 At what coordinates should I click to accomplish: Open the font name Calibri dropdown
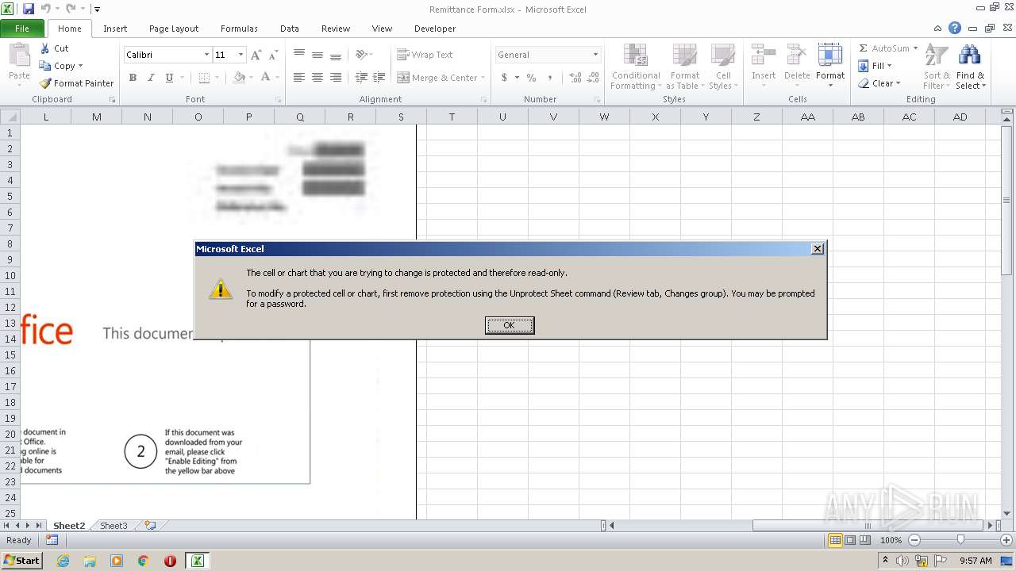point(206,55)
